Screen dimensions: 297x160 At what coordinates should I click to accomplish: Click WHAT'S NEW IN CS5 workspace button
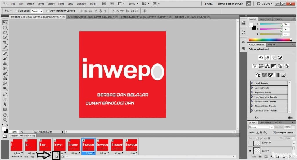[231, 4]
